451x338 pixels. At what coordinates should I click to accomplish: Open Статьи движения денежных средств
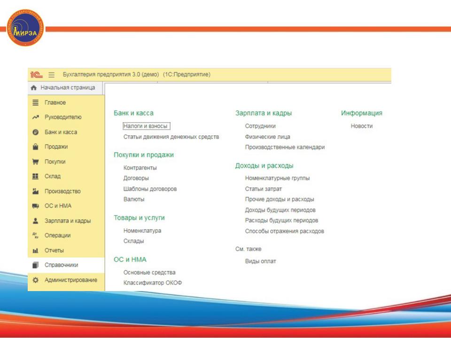pos(171,137)
